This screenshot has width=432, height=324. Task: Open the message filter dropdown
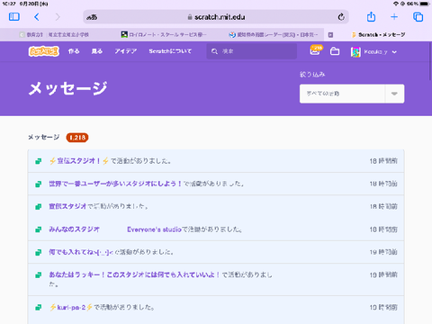pyautogui.click(x=352, y=94)
